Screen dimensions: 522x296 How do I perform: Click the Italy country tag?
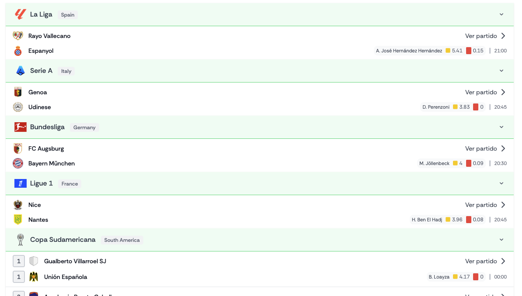click(x=66, y=71)
